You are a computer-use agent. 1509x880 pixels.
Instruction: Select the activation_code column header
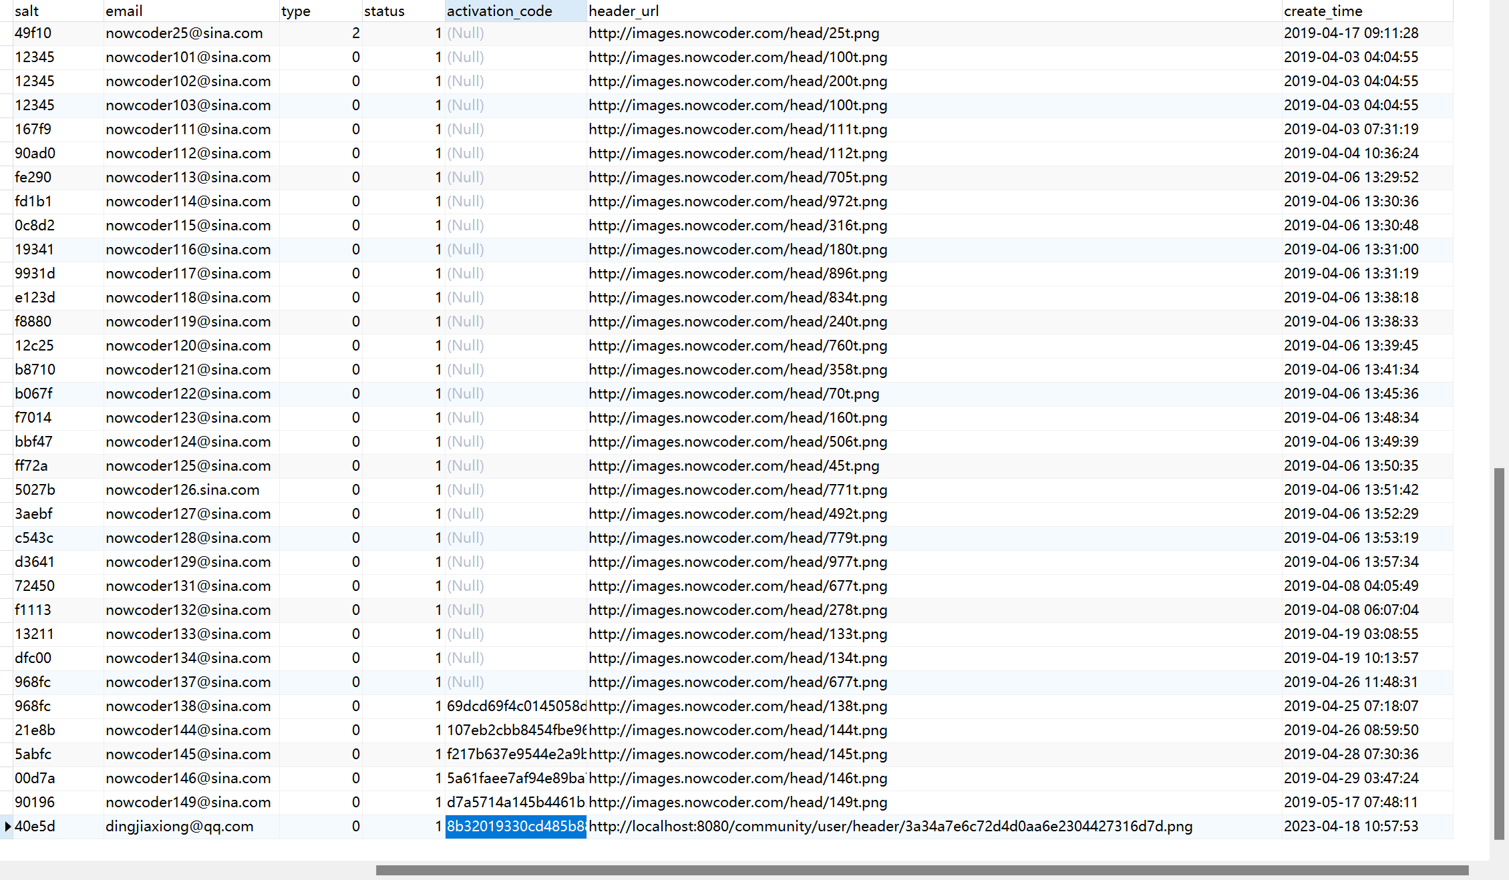[515, 11]
